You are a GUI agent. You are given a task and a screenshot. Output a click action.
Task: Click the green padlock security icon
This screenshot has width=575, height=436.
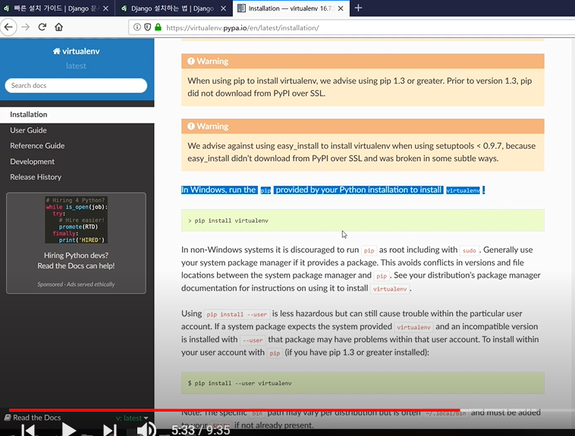coord(158,27)
